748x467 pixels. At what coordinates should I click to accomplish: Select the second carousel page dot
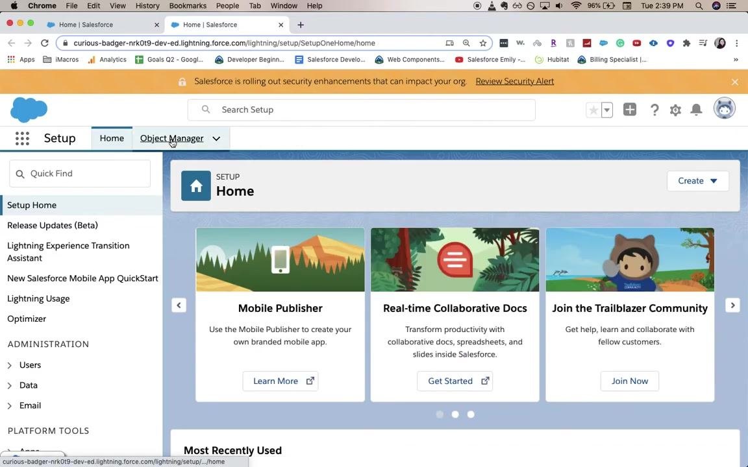tap(455, 414)
